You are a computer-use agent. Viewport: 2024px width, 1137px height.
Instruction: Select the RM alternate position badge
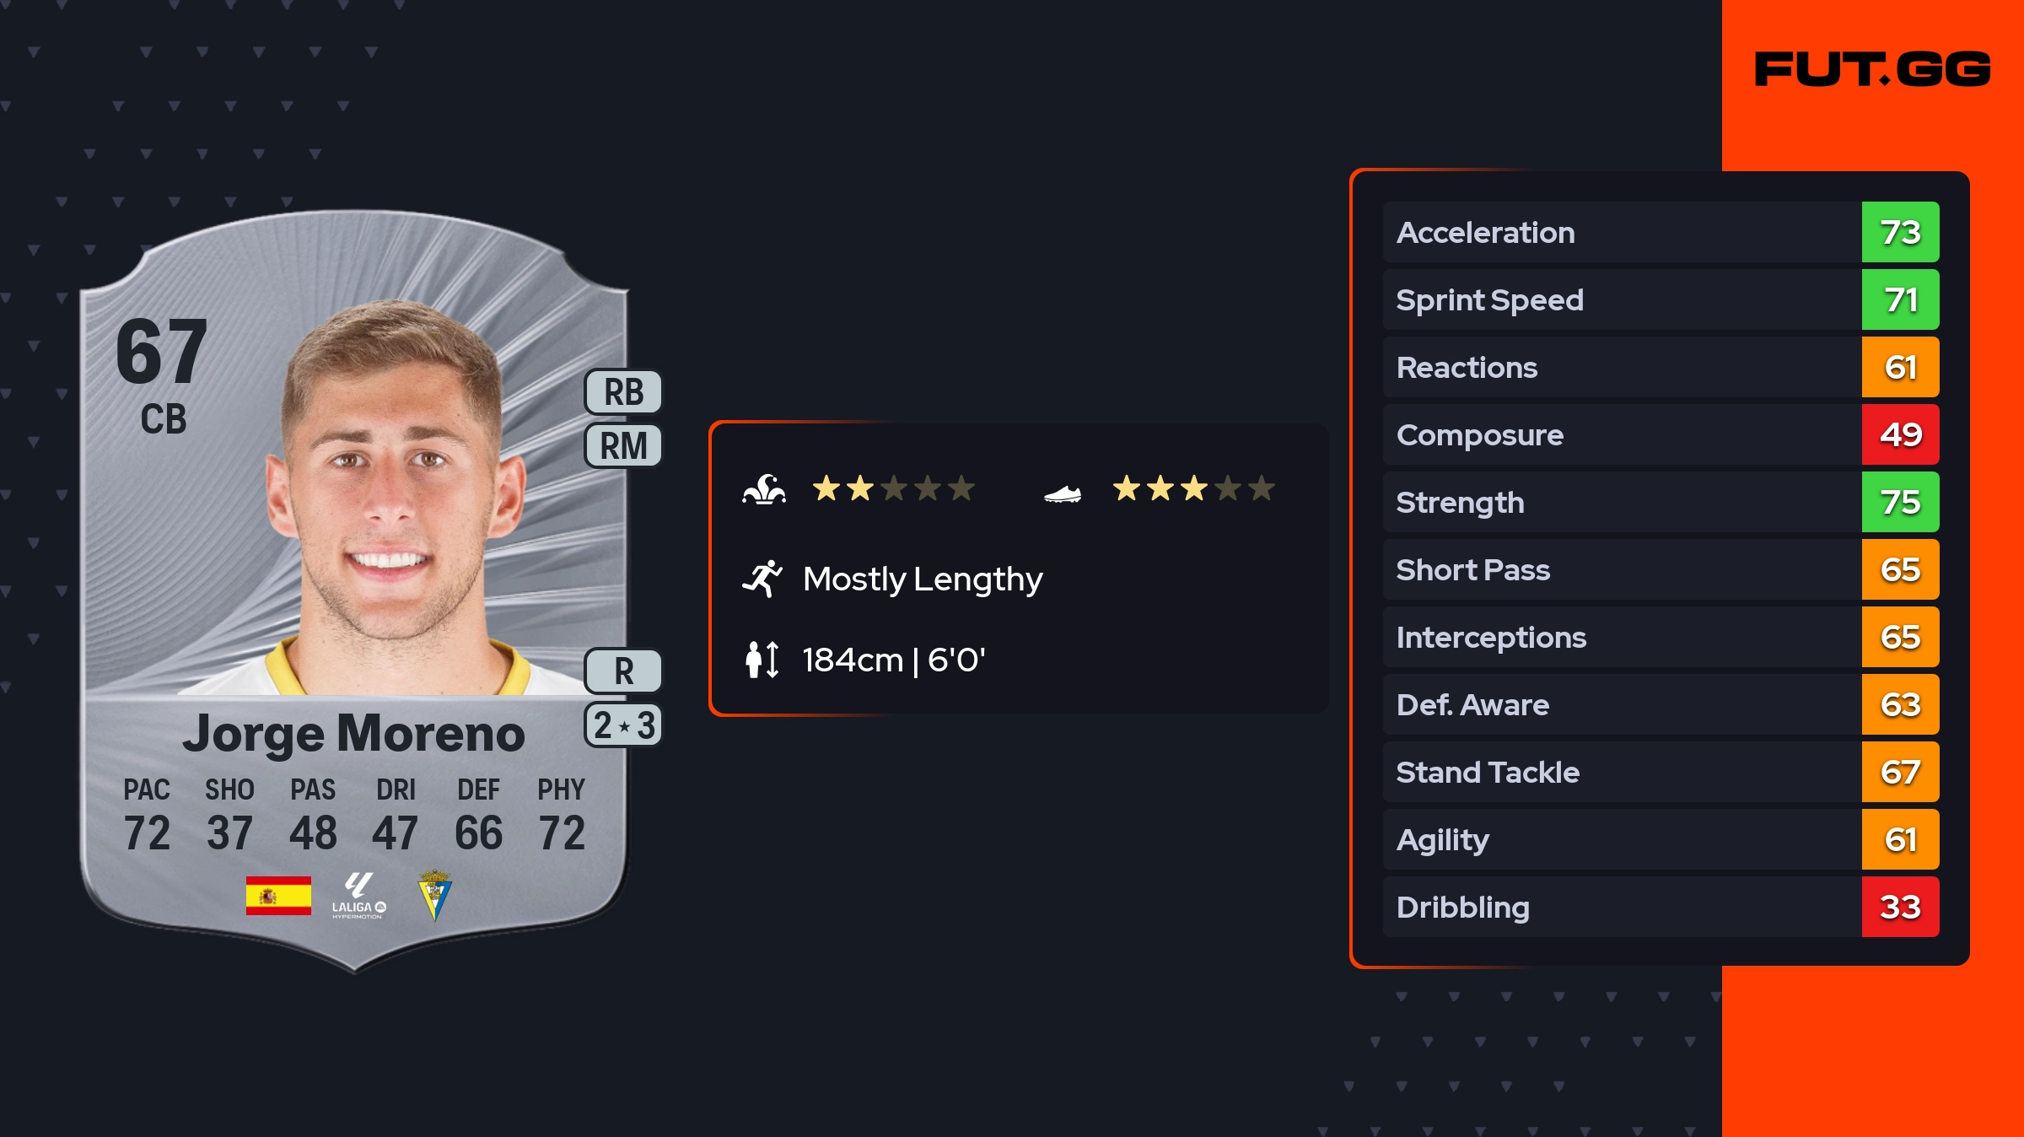(x=623, y=445)
